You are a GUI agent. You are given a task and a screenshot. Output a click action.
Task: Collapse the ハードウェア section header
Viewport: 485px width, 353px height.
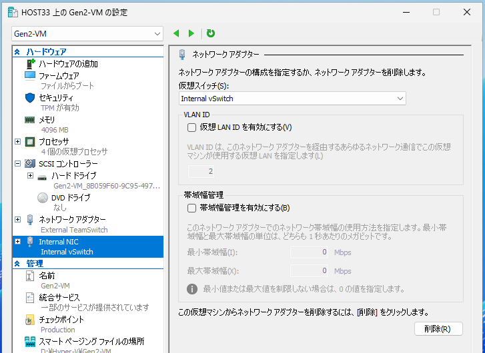pos(18,52)
